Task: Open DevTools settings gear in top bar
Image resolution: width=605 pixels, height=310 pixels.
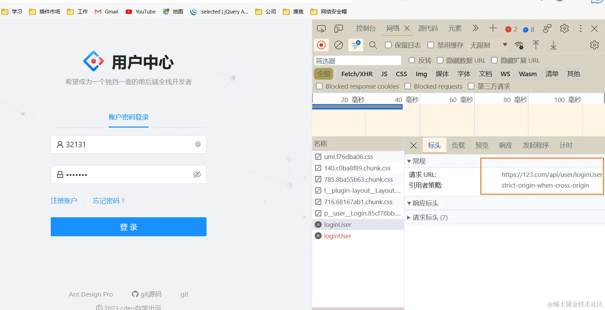Action: 564,29
